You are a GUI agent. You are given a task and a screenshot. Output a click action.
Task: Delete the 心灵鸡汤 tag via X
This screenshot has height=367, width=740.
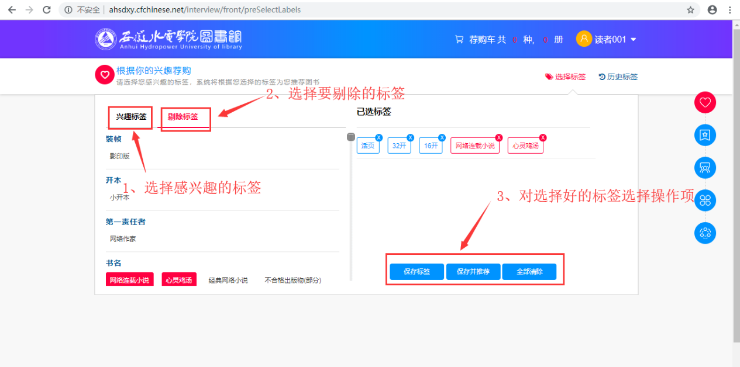(x=542, y=138)
